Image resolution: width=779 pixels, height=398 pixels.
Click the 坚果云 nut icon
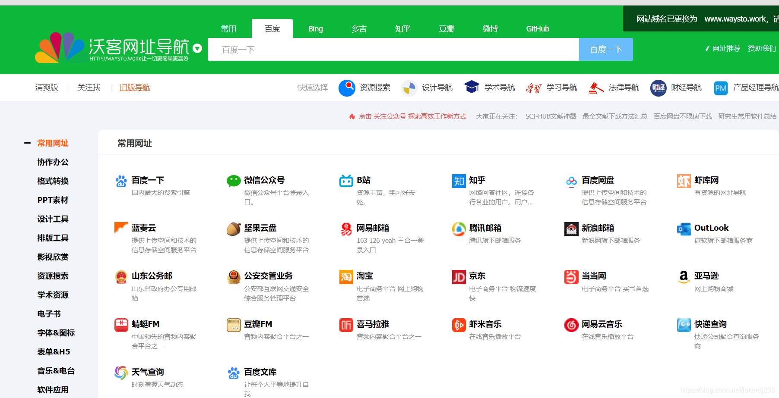click(x=234, y=229)
